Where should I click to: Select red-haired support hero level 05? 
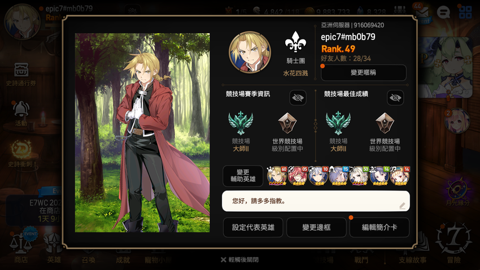pyautogui.click(x=297, y=176)
